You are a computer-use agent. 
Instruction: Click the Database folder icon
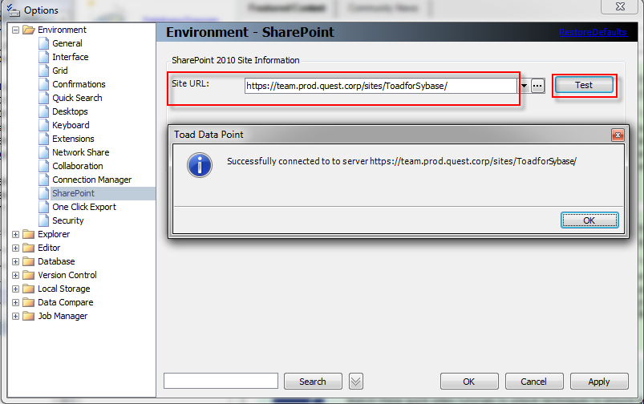click(x=28, y=261)
